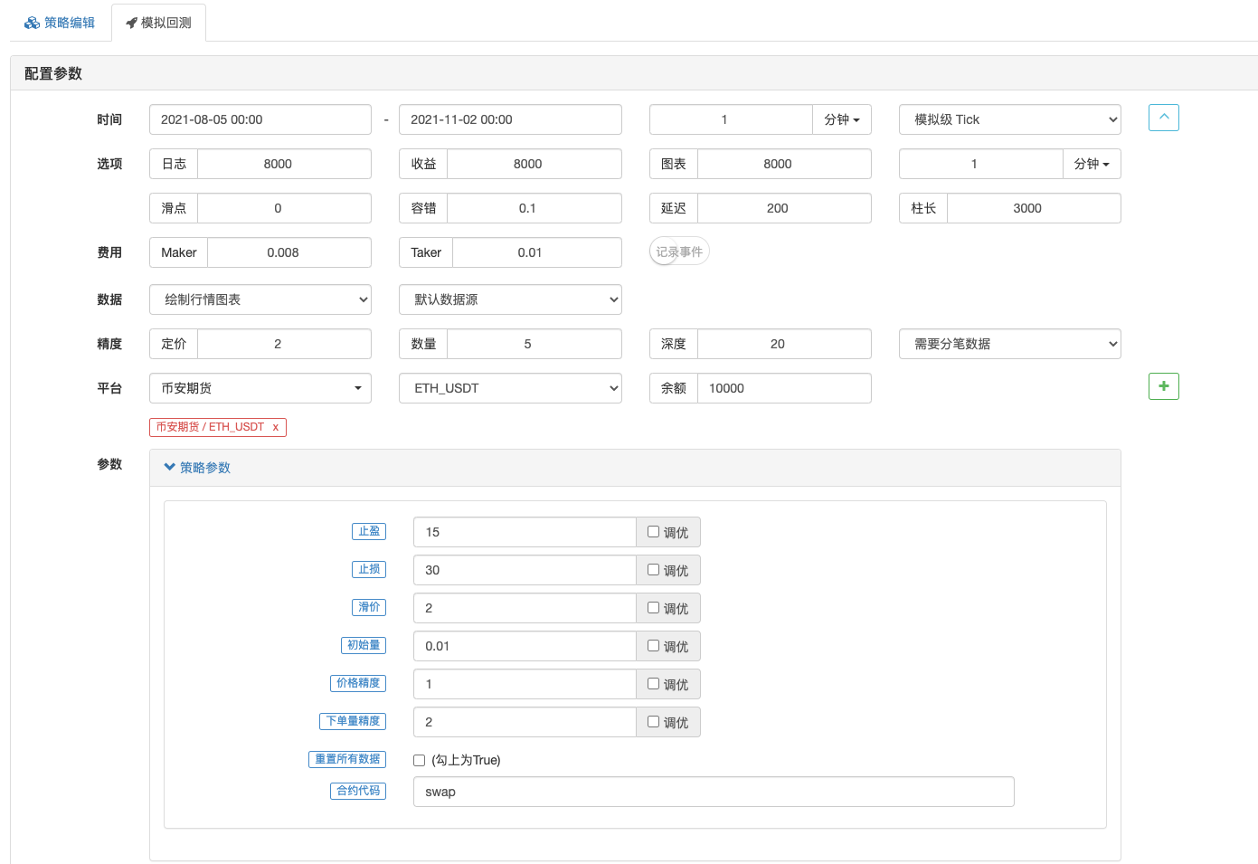Expand the ETH_USDT pair selector
Viewport: 1258px width, 864px height.
tap(510, 388)
